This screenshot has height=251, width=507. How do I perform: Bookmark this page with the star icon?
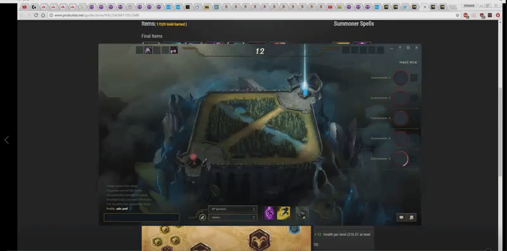(x=457, y=15)
